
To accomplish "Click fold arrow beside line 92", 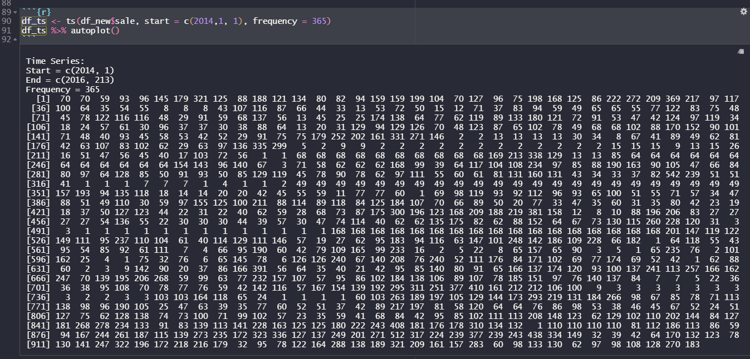I will tap(15, 39).
